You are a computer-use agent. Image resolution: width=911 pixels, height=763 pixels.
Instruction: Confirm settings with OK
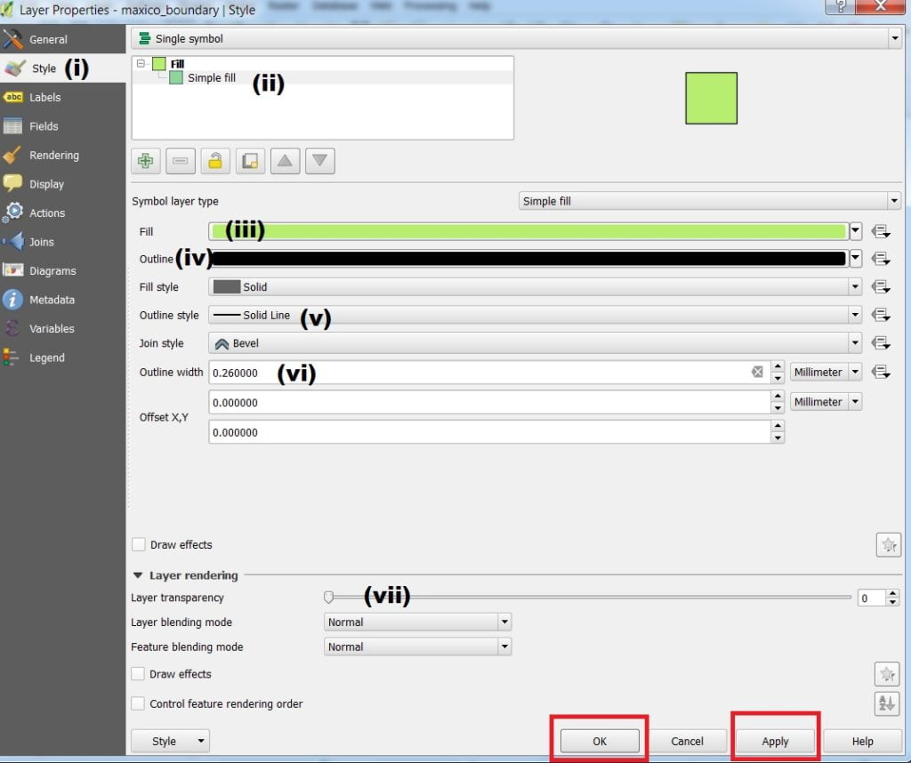[x=599, y=741]
